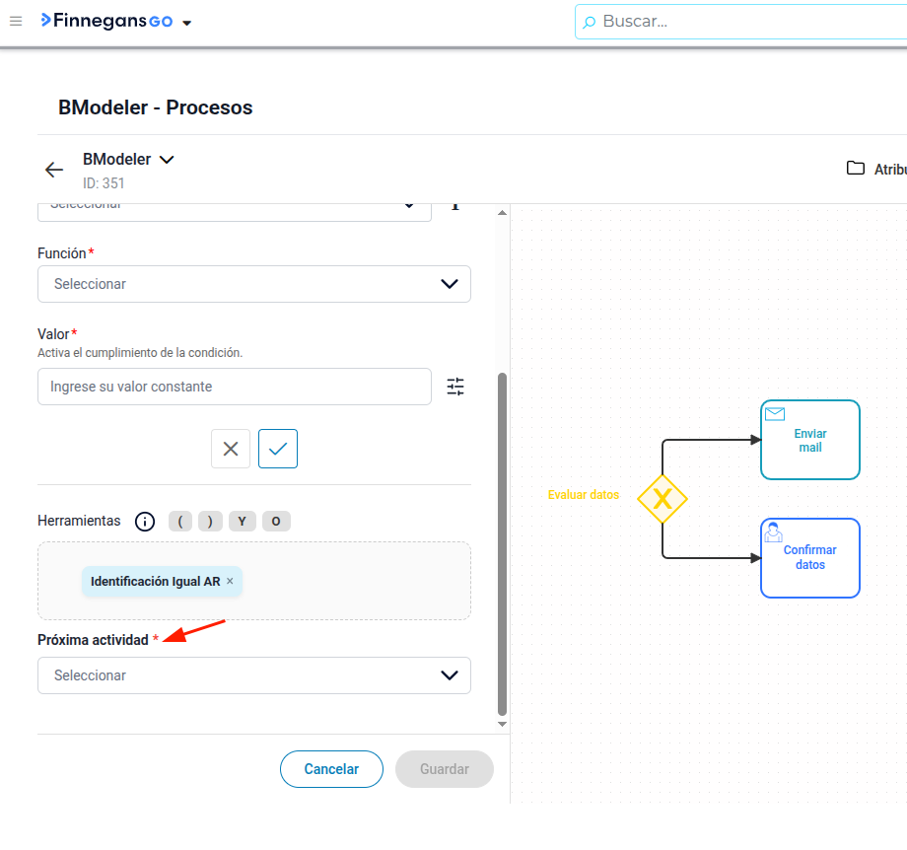Confirm condition with the checkmark icon

pos(278,449)
